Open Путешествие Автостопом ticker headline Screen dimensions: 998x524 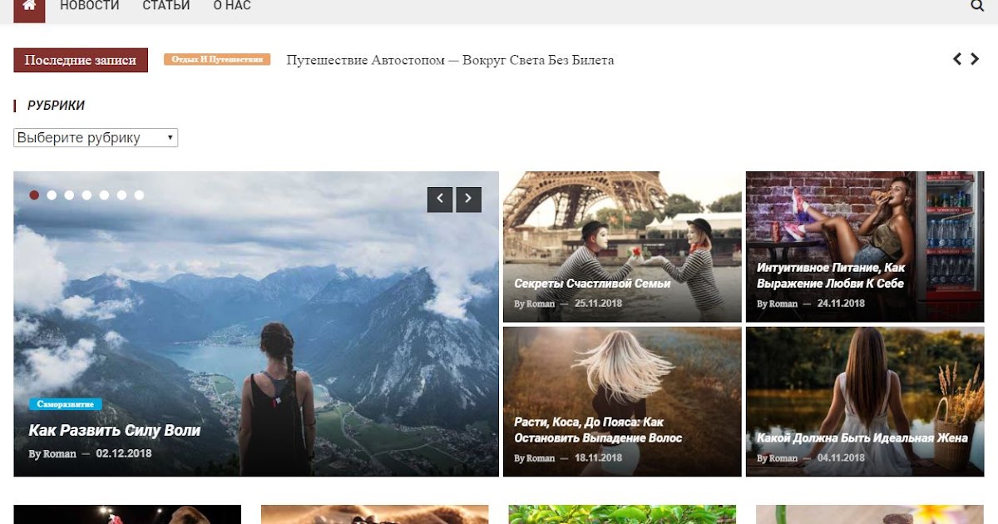coord(450,60)
